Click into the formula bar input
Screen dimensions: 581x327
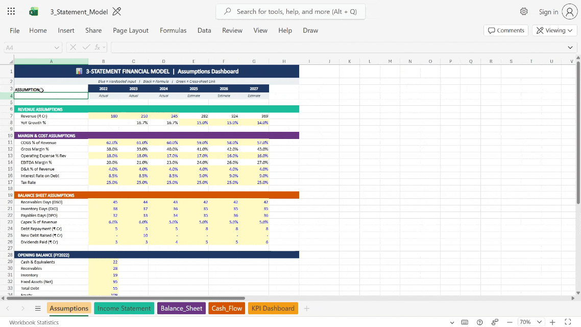[337, 48]
